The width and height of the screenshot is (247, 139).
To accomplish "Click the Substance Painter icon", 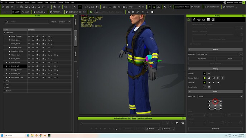I will 55,12.
